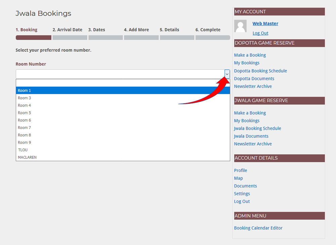Select the blank option at top of list
Viewport: 336px width, 245px height.
point(123,83)
